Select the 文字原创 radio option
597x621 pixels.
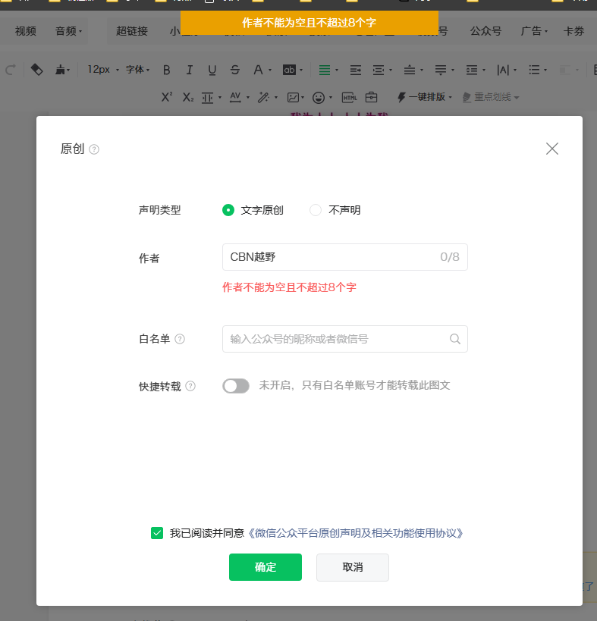pyautogui.click(x=228, y=210)
